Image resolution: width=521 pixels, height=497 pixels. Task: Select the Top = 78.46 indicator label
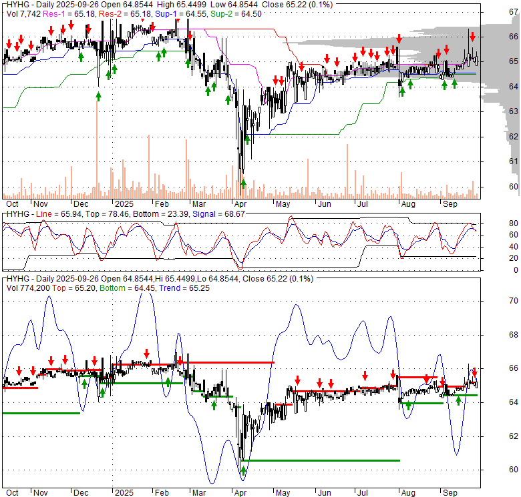click(107, 214)
